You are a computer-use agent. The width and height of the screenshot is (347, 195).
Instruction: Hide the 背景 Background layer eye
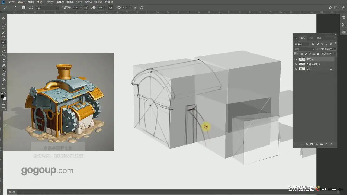(x=296, y=69)
